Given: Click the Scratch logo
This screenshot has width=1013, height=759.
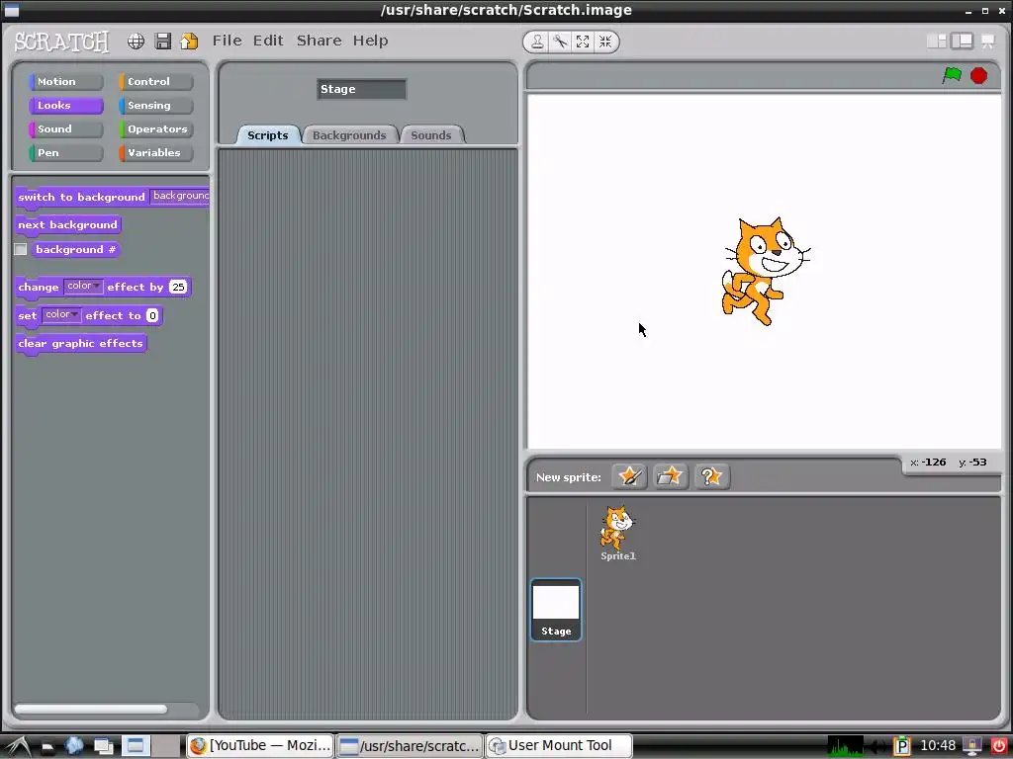Looking at the screenshot, I should pyautogui.click(x=62, y=42).
